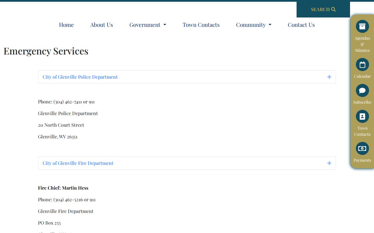This screenshot has width=374, height=233.
Task: Open Town Contacts in navigation bar
Action: tap(201, 25)
